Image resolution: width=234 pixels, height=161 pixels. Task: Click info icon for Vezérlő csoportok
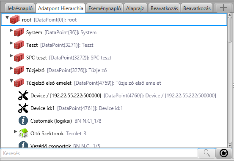point(23,144)
